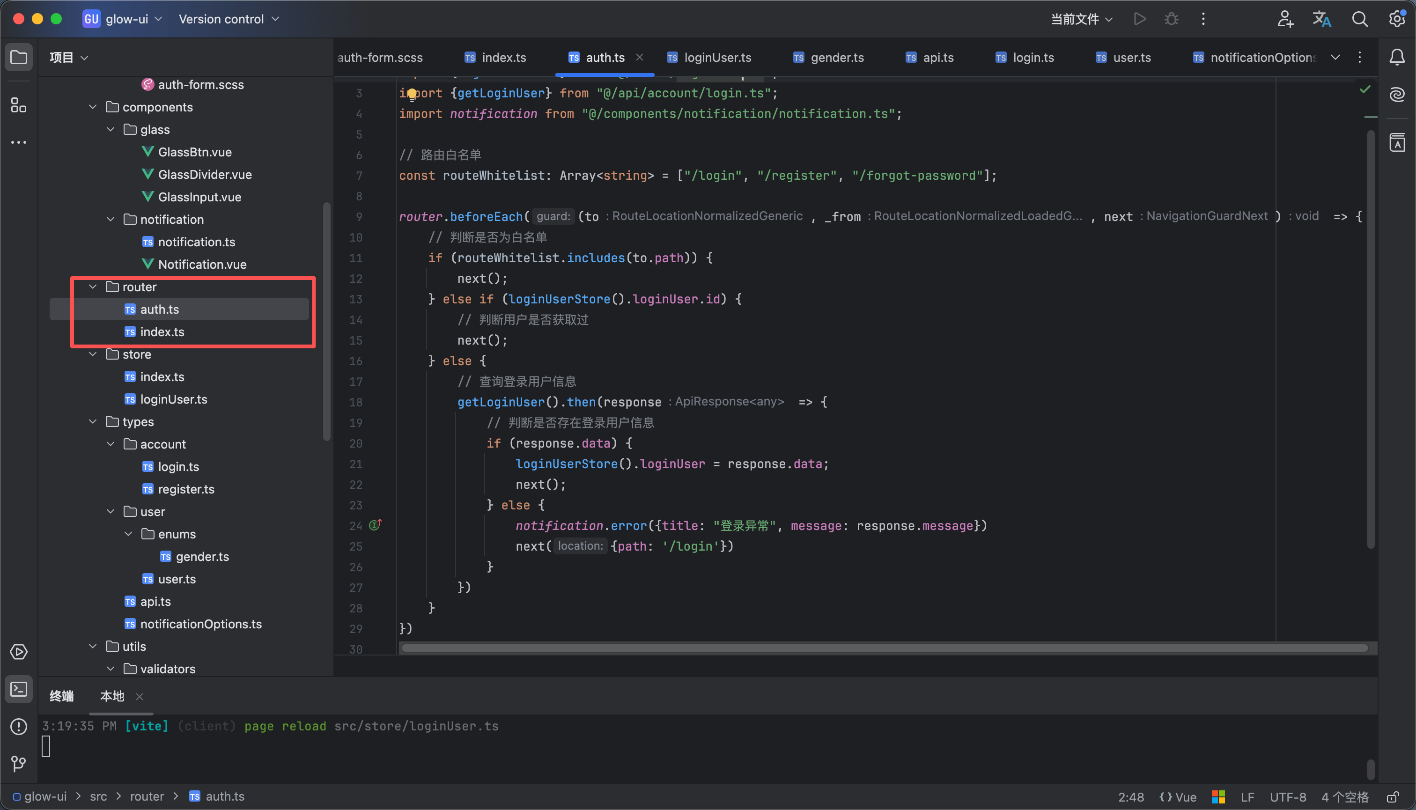1416x810 pixels.
Task: Click the editor horizontal scrollbar
Action: pos(884,648)
